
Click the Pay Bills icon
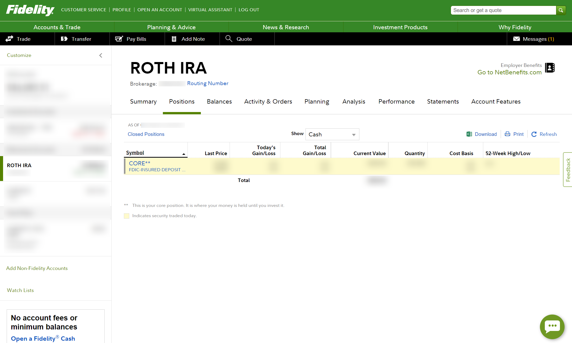[119, 39]
